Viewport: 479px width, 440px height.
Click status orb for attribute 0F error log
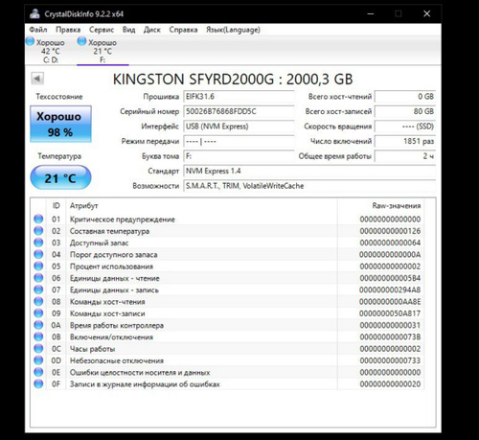click(38, 383)
